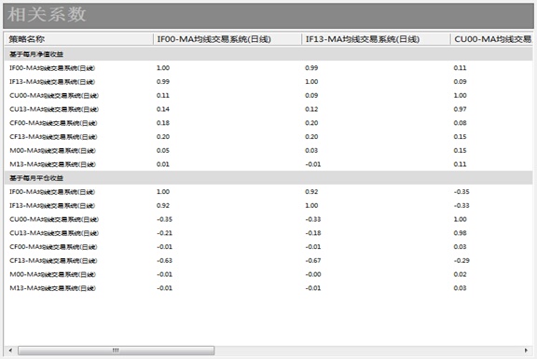Click the partially visible CU00-MA column header
This screenshot has height=359, width=537.
492,39
